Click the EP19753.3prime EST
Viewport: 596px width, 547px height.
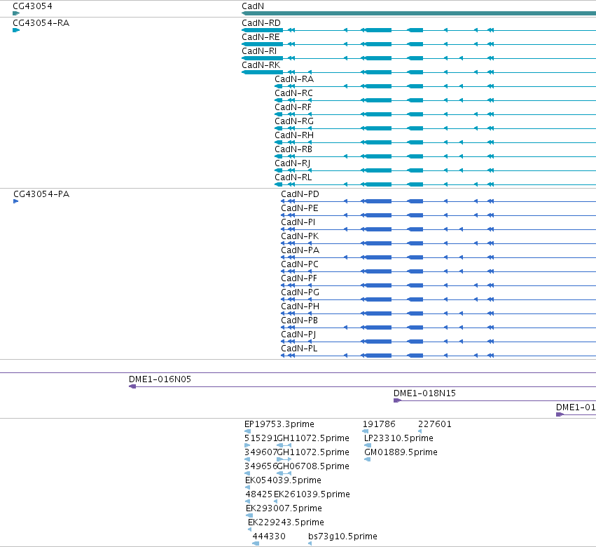click(279, 424)
